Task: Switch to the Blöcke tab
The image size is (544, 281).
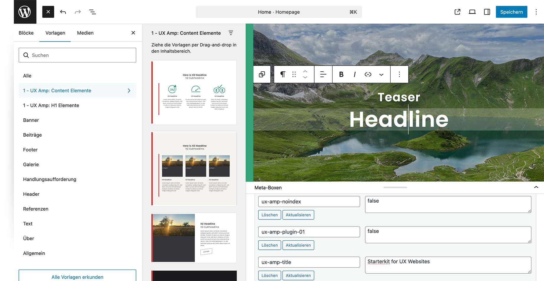Action: coord(26,33)
